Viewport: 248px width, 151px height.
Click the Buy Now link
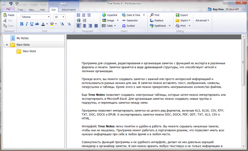point(216,9)
